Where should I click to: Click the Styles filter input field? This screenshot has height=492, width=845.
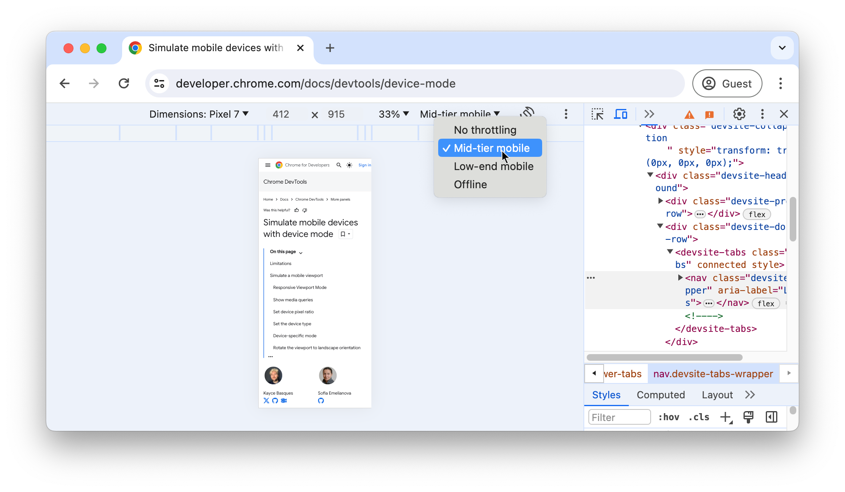click(619, 417)
